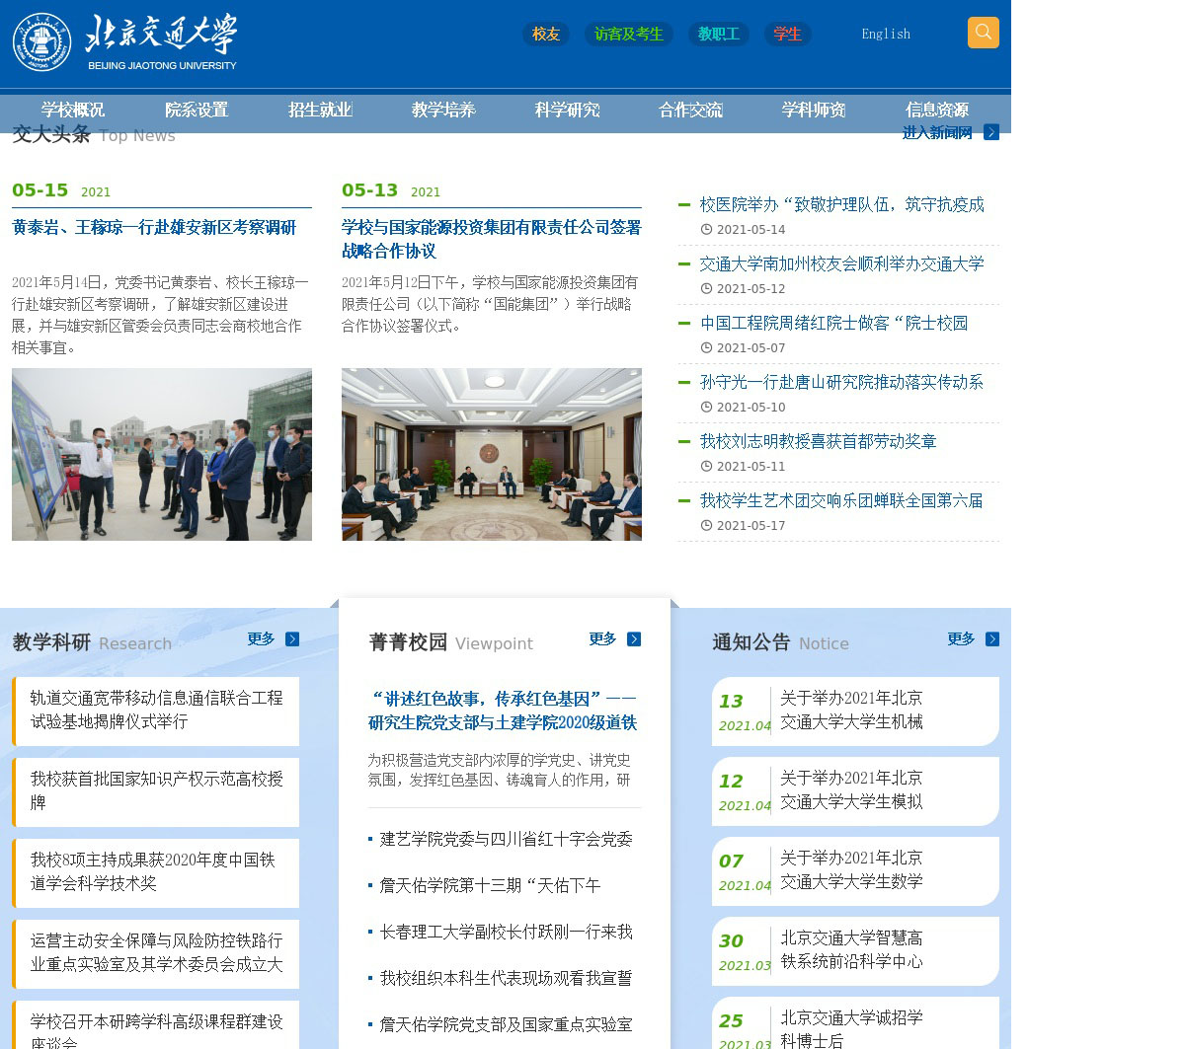Click the 2021-05-14 timestamp text

(751, 230)
